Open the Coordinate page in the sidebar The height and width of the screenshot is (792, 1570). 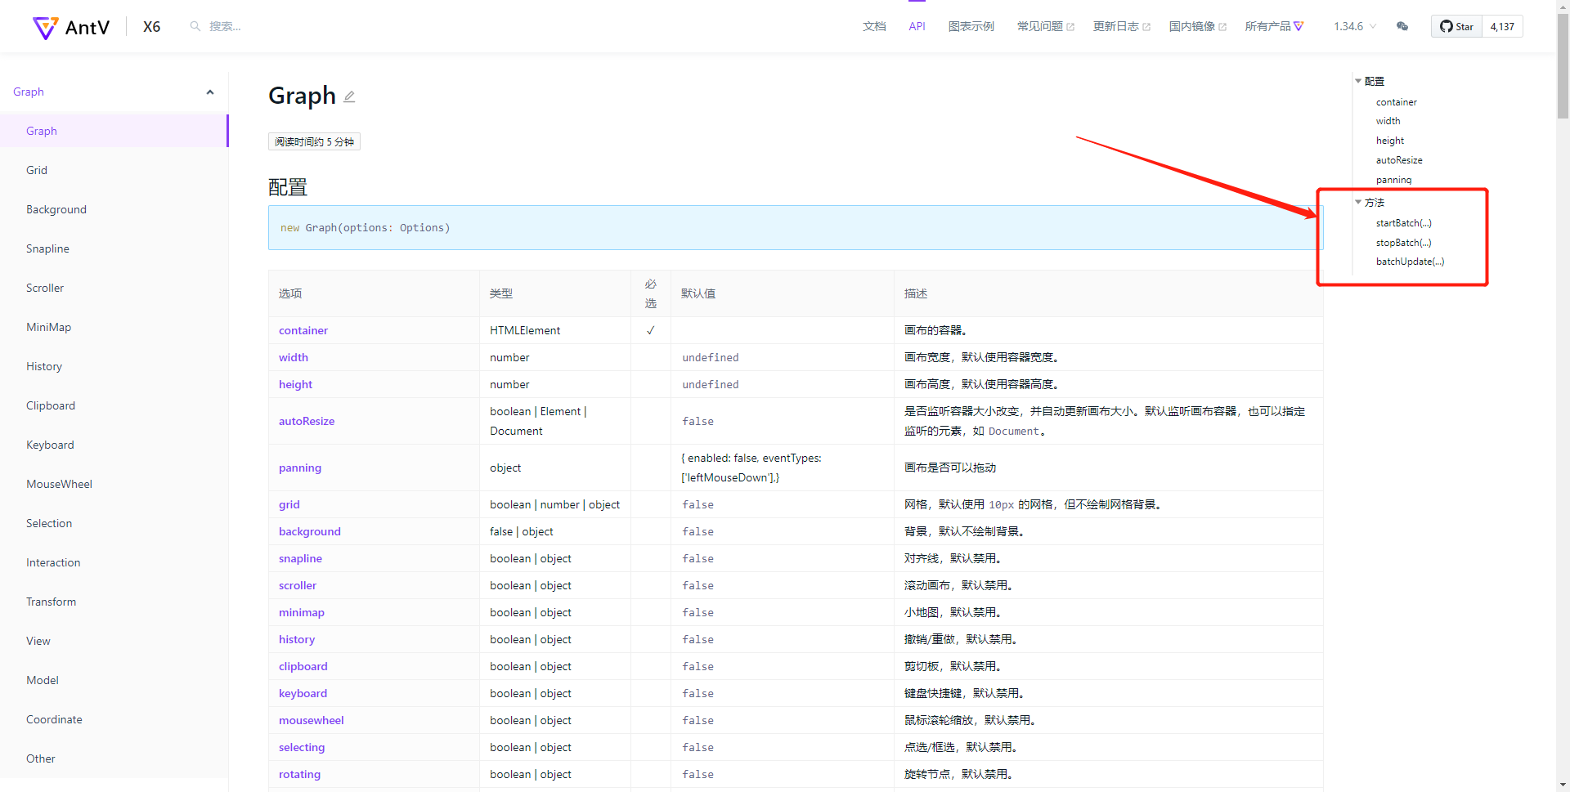click(54, 719)
